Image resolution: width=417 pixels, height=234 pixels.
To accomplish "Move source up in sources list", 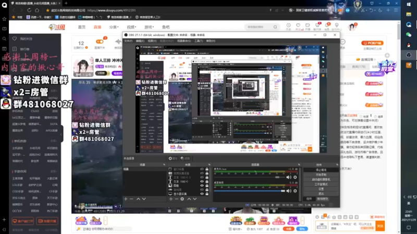I will (189, 199).
